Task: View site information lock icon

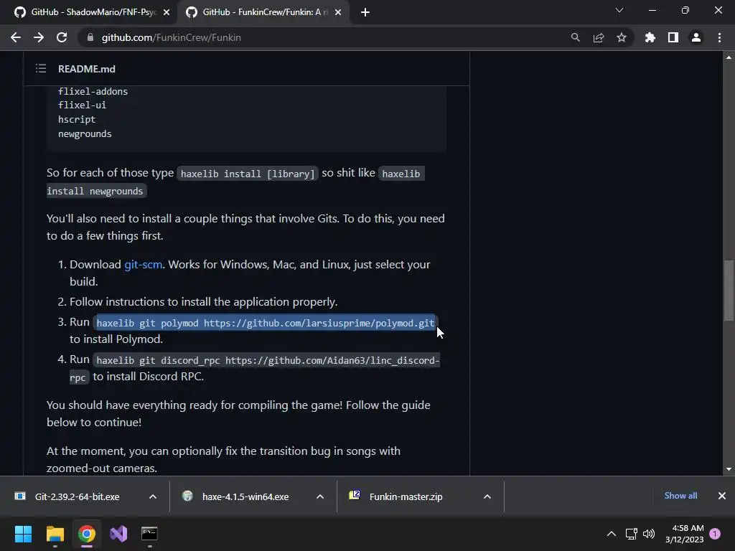Action: 90,37
